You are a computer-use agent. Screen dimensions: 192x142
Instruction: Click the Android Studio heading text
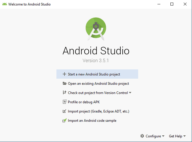[x=96, y=51]
